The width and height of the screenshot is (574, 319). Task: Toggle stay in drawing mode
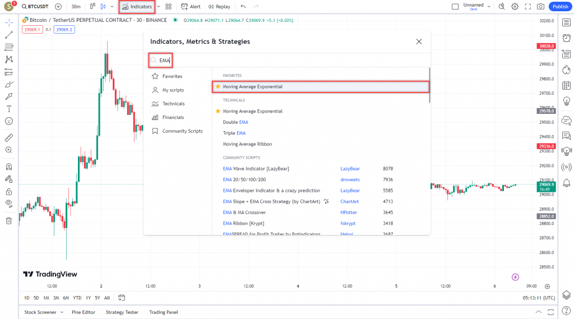[9, 179]
